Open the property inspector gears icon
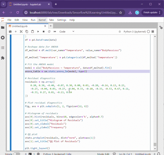The width and height of the screenshot is (164, 155). coord(161,27)
